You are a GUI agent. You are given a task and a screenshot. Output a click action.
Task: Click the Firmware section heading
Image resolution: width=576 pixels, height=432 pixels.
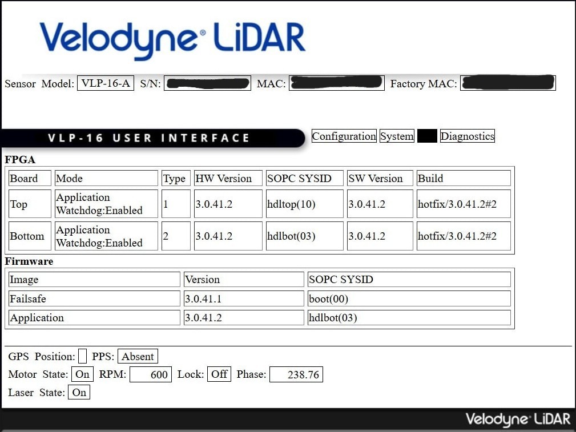(x=29, y=261)
